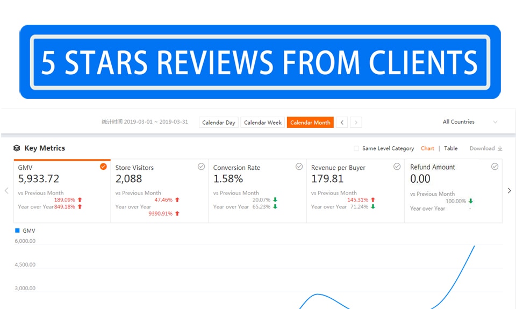Screen dimensions: 516x309
Task: Click Refund Amount previous month down arrow
Action: [x=471, y=201]
